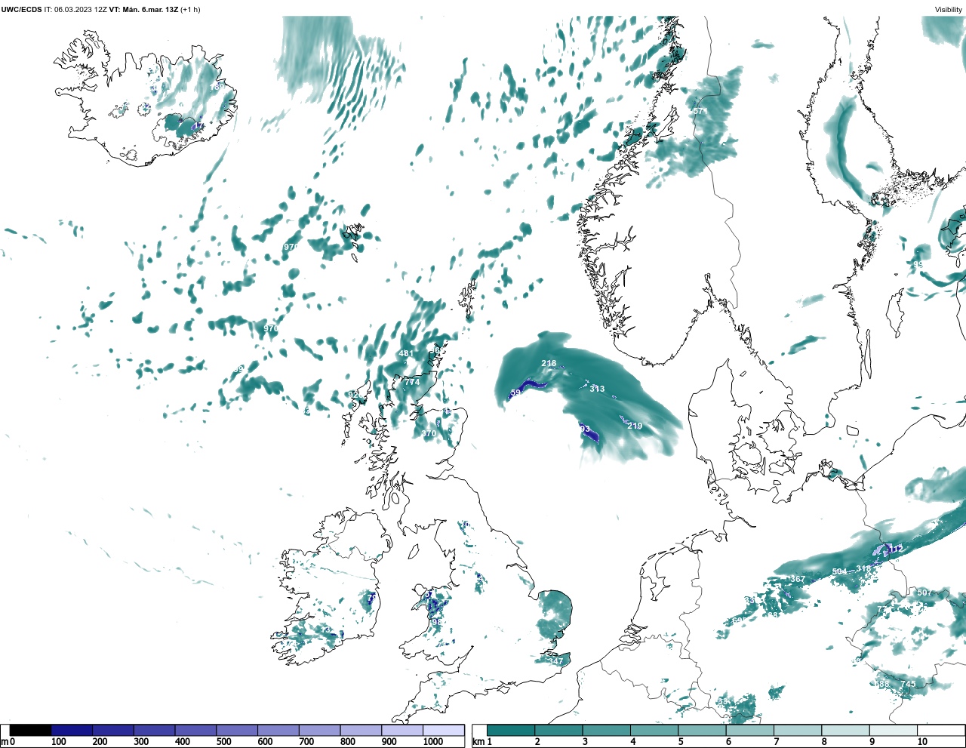
Task: Click the '1000' tick label in the legend
Action: pos(433,742)
